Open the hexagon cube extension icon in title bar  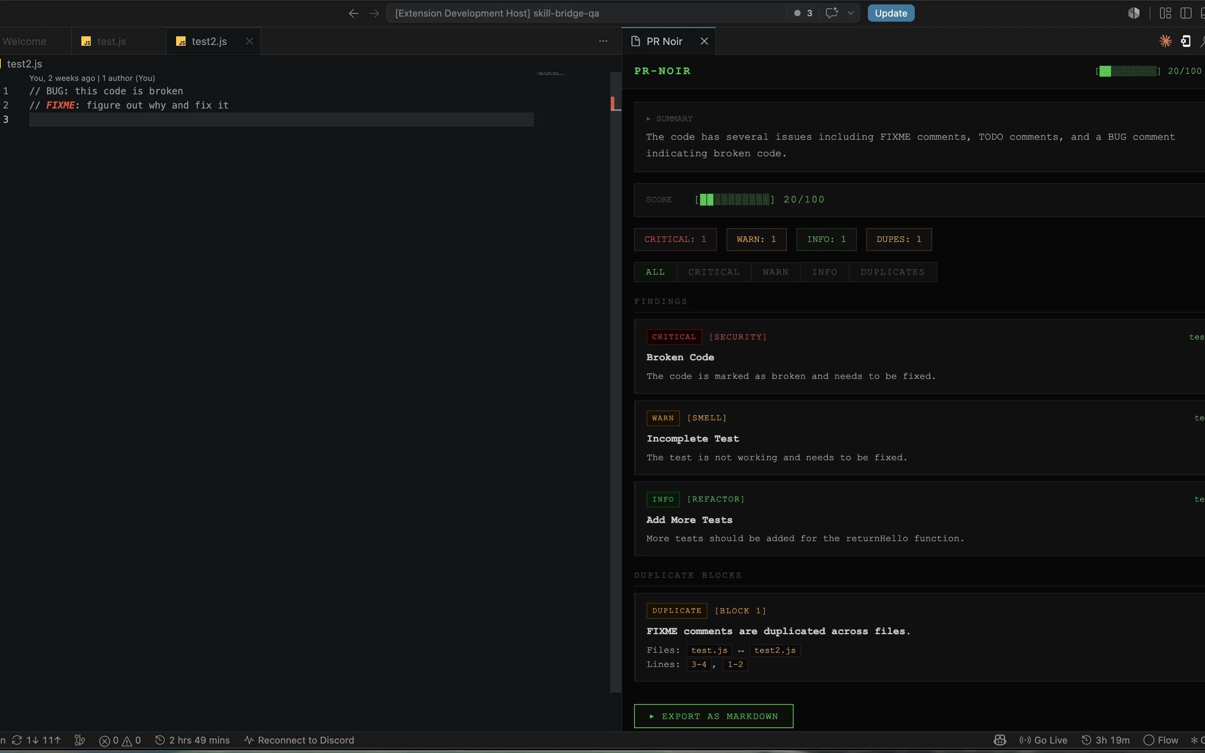(1134, 13)
